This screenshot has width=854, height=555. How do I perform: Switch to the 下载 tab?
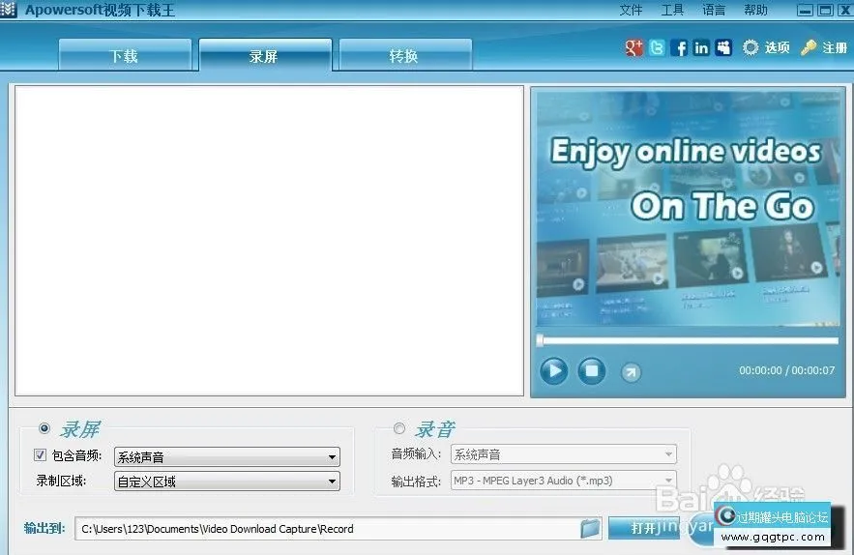pyautogui.click(x=125, y=55)
